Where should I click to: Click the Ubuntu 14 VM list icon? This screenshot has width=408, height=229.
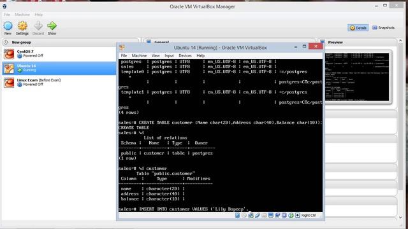point(9,69)
